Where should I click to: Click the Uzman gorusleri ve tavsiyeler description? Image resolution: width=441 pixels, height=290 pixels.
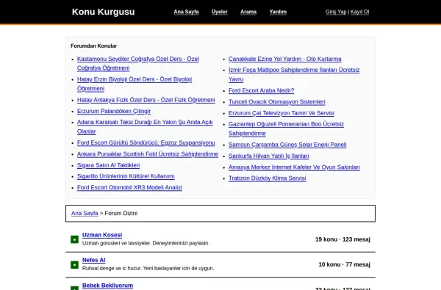[146, 243]
